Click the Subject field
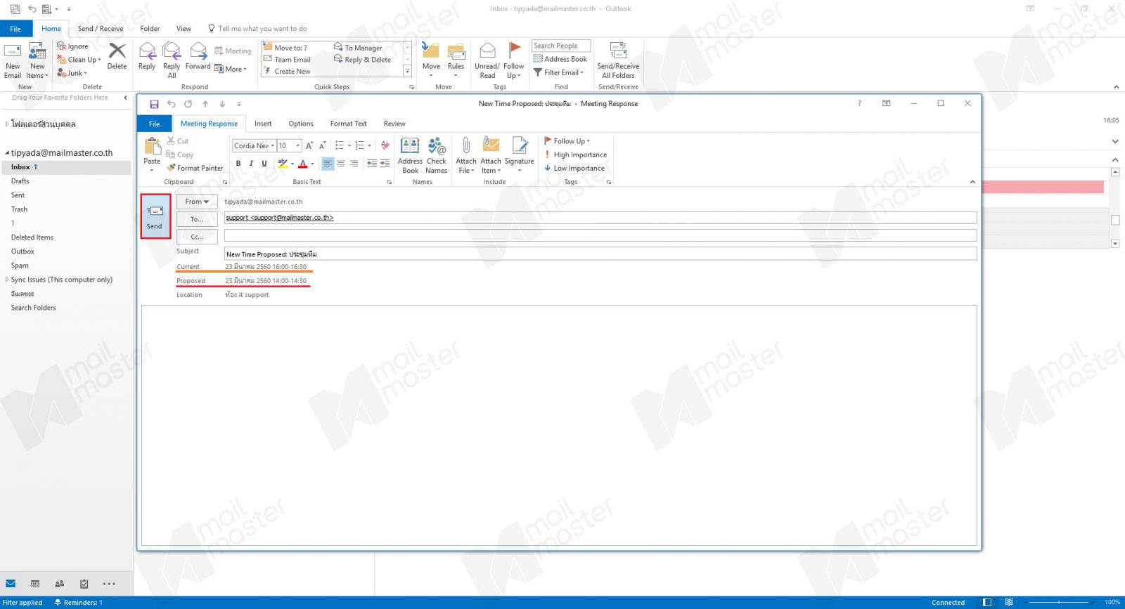This screenshot has width=1125, height=609. [x=600, y=254]
